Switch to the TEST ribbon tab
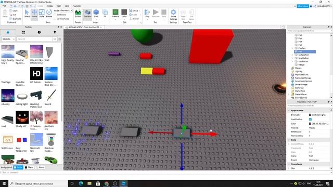Image resolution: width=333 pixels, height=187 pixels. pos(59,6)
